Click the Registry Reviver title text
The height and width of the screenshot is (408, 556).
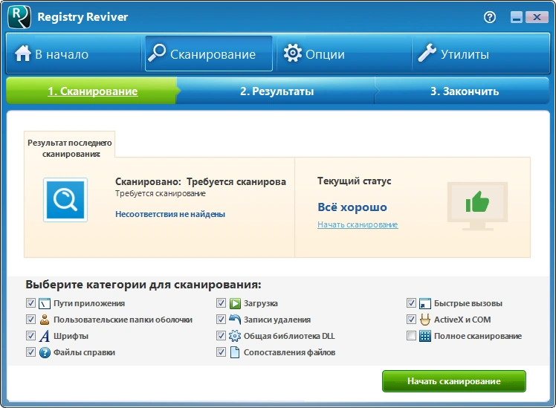(x=83, y=17)
